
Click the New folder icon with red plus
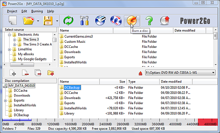tap(51, 73)
